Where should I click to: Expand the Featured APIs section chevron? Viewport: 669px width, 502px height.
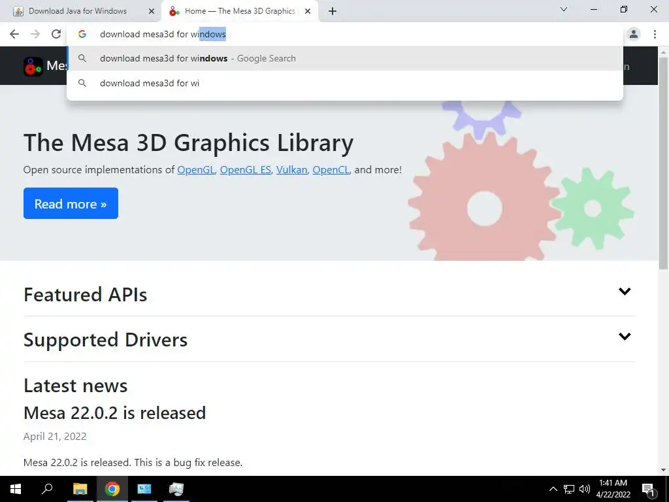(x=625, y=291)
